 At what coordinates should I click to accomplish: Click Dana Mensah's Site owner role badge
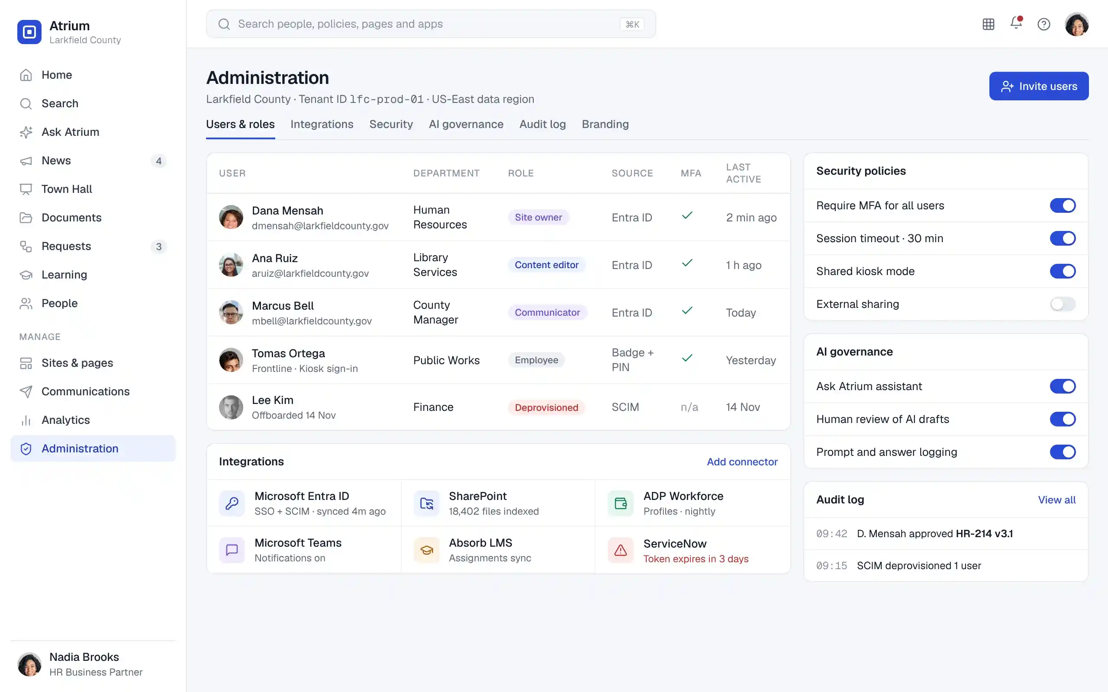pos(538,218)
